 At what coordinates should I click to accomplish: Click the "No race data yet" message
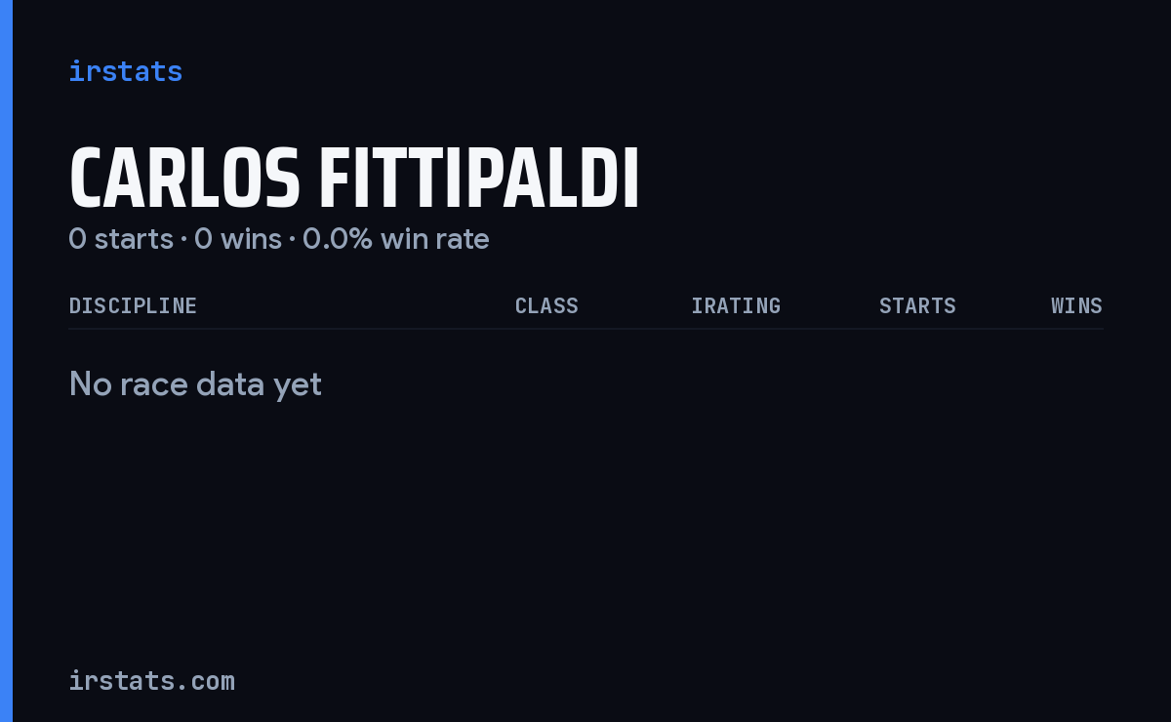[x=195, y=384]
